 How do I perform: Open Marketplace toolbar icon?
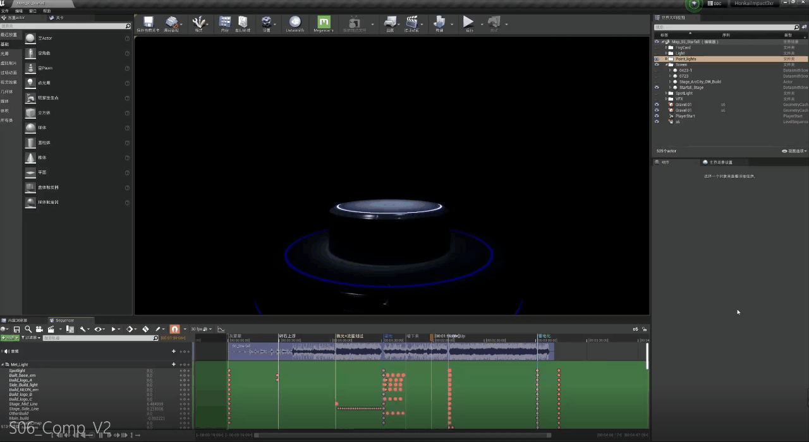tap(243, 22)
